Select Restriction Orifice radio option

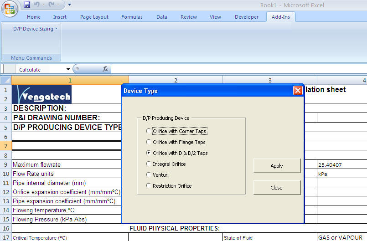tap(149, 186)
